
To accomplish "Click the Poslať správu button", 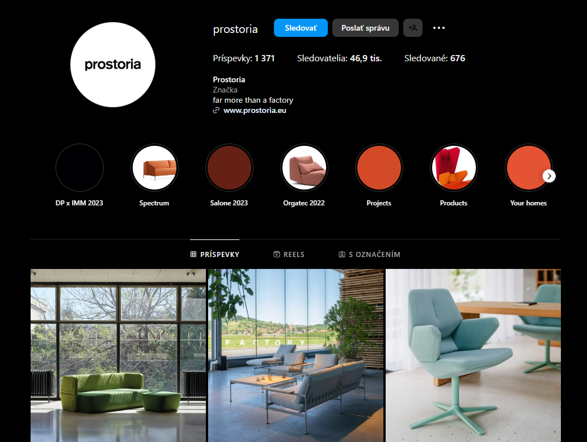I will coord(365,28).
